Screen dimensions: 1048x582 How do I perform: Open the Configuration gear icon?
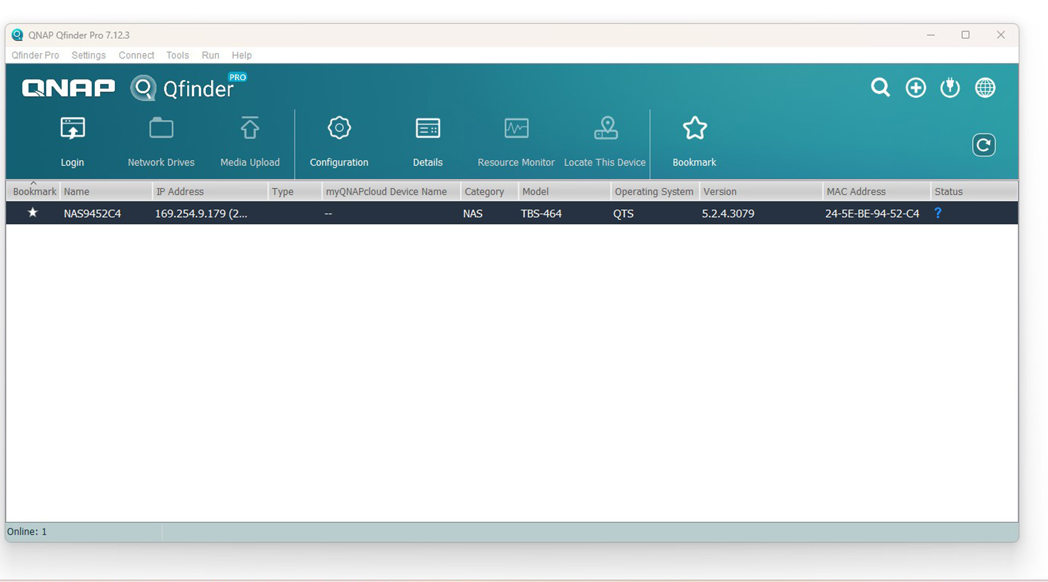[x=339, y=129]
